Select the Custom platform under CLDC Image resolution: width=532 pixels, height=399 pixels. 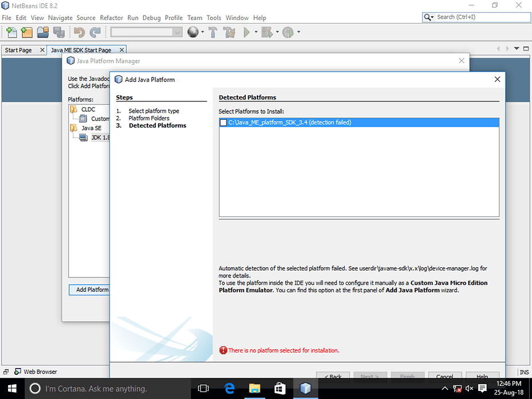[100, 119]
